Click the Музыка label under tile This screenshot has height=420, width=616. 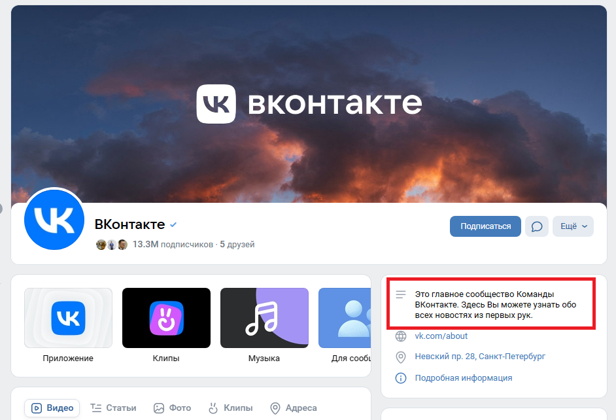pos(264,359)
